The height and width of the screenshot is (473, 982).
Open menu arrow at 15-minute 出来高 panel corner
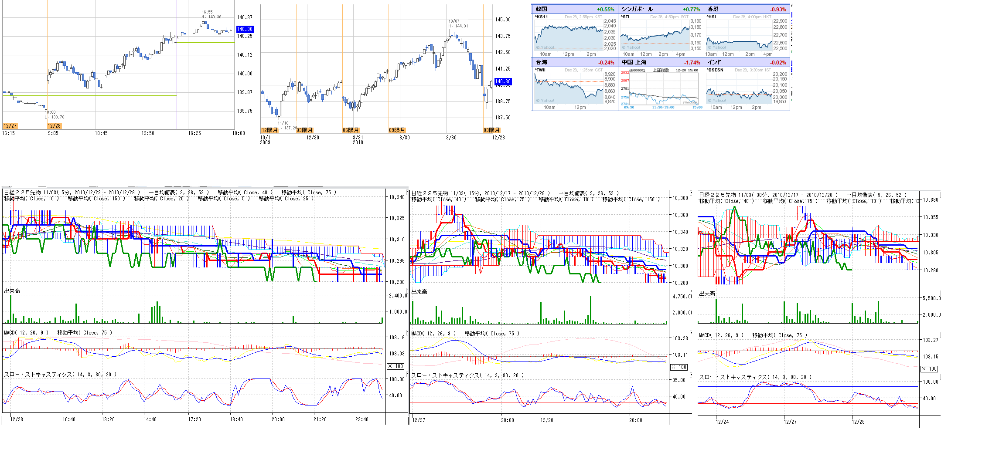[x=691, y=291]
